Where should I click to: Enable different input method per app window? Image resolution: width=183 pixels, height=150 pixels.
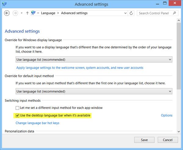[17, 108]
